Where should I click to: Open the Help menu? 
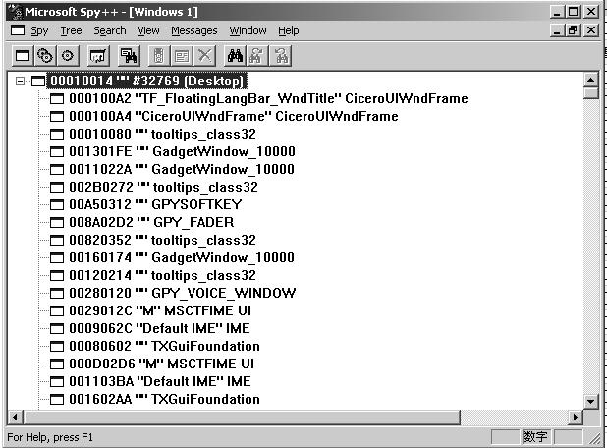289,30
